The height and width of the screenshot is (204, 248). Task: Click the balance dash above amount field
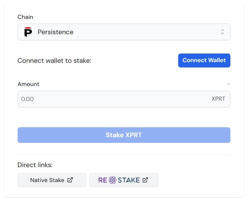point(228,84)
